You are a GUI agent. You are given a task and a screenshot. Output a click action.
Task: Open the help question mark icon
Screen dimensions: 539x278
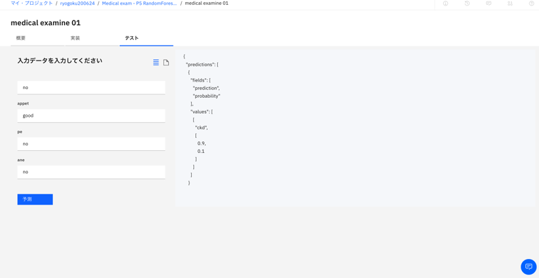point(532,3)
